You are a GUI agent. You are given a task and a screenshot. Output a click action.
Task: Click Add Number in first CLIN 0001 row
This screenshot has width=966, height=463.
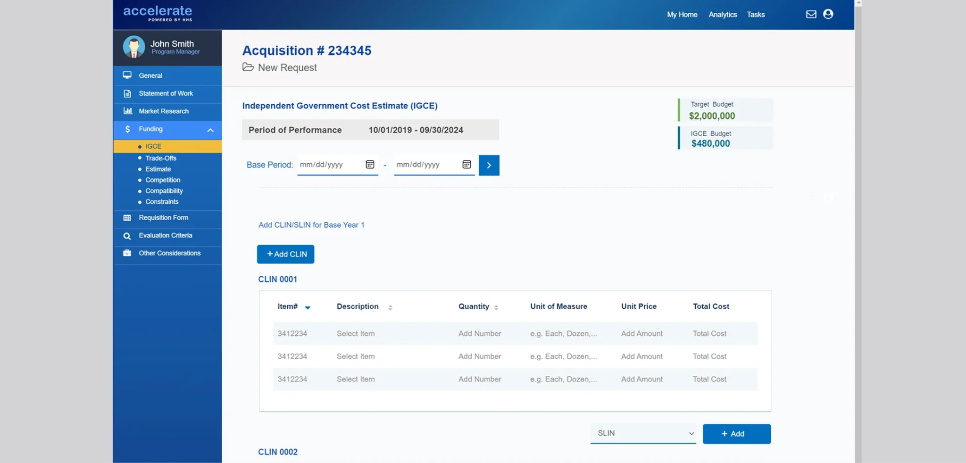(480, 333)
